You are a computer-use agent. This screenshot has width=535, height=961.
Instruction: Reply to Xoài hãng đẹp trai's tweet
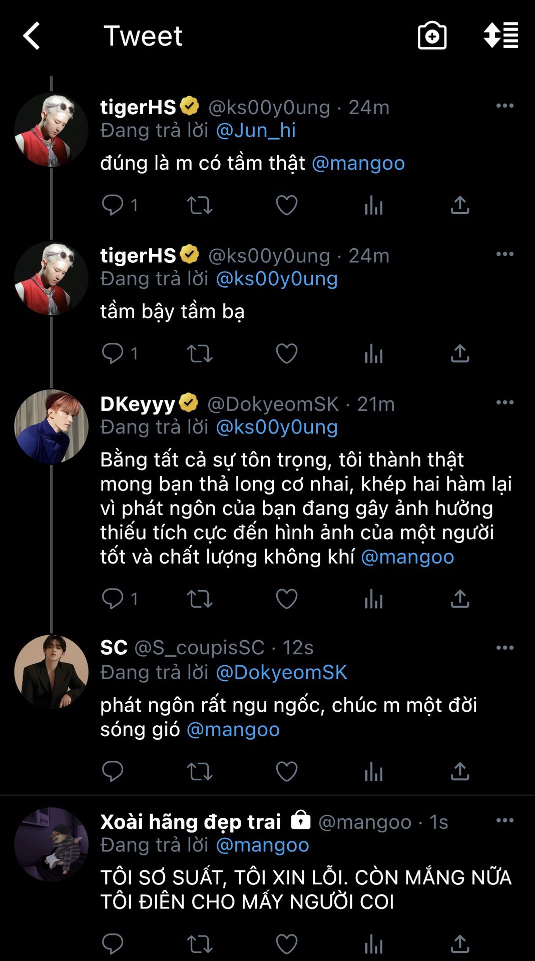click(x=113, y=944)
